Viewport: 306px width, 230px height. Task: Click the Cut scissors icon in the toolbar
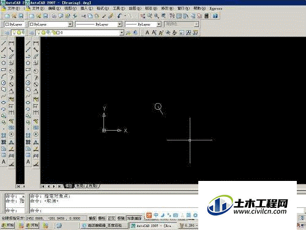point(83,16)
